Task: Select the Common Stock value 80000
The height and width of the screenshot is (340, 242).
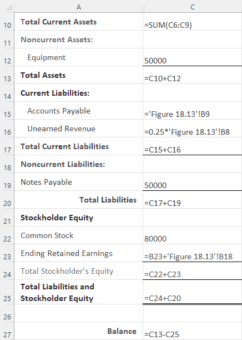Action: coord(193,235)
